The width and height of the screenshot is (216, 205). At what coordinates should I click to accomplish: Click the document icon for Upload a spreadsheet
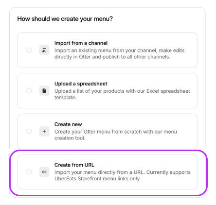44,91
